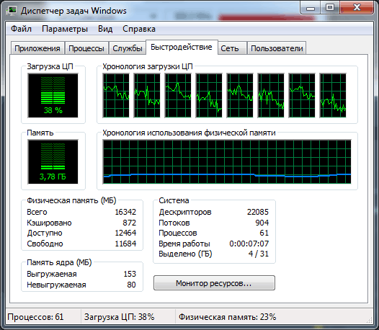Open the Параметры menu
Screen dimensions: 379x330
point(65,29)
